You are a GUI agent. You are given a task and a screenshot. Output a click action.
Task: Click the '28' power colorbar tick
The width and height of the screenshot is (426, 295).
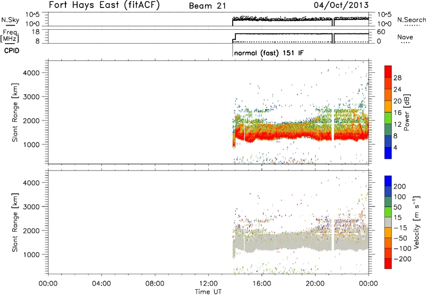pos(397,78)
